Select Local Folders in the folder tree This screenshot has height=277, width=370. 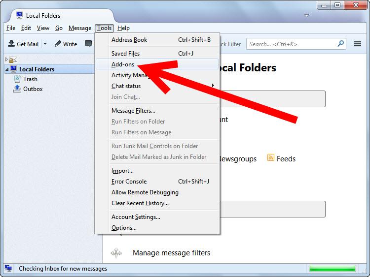37,69
